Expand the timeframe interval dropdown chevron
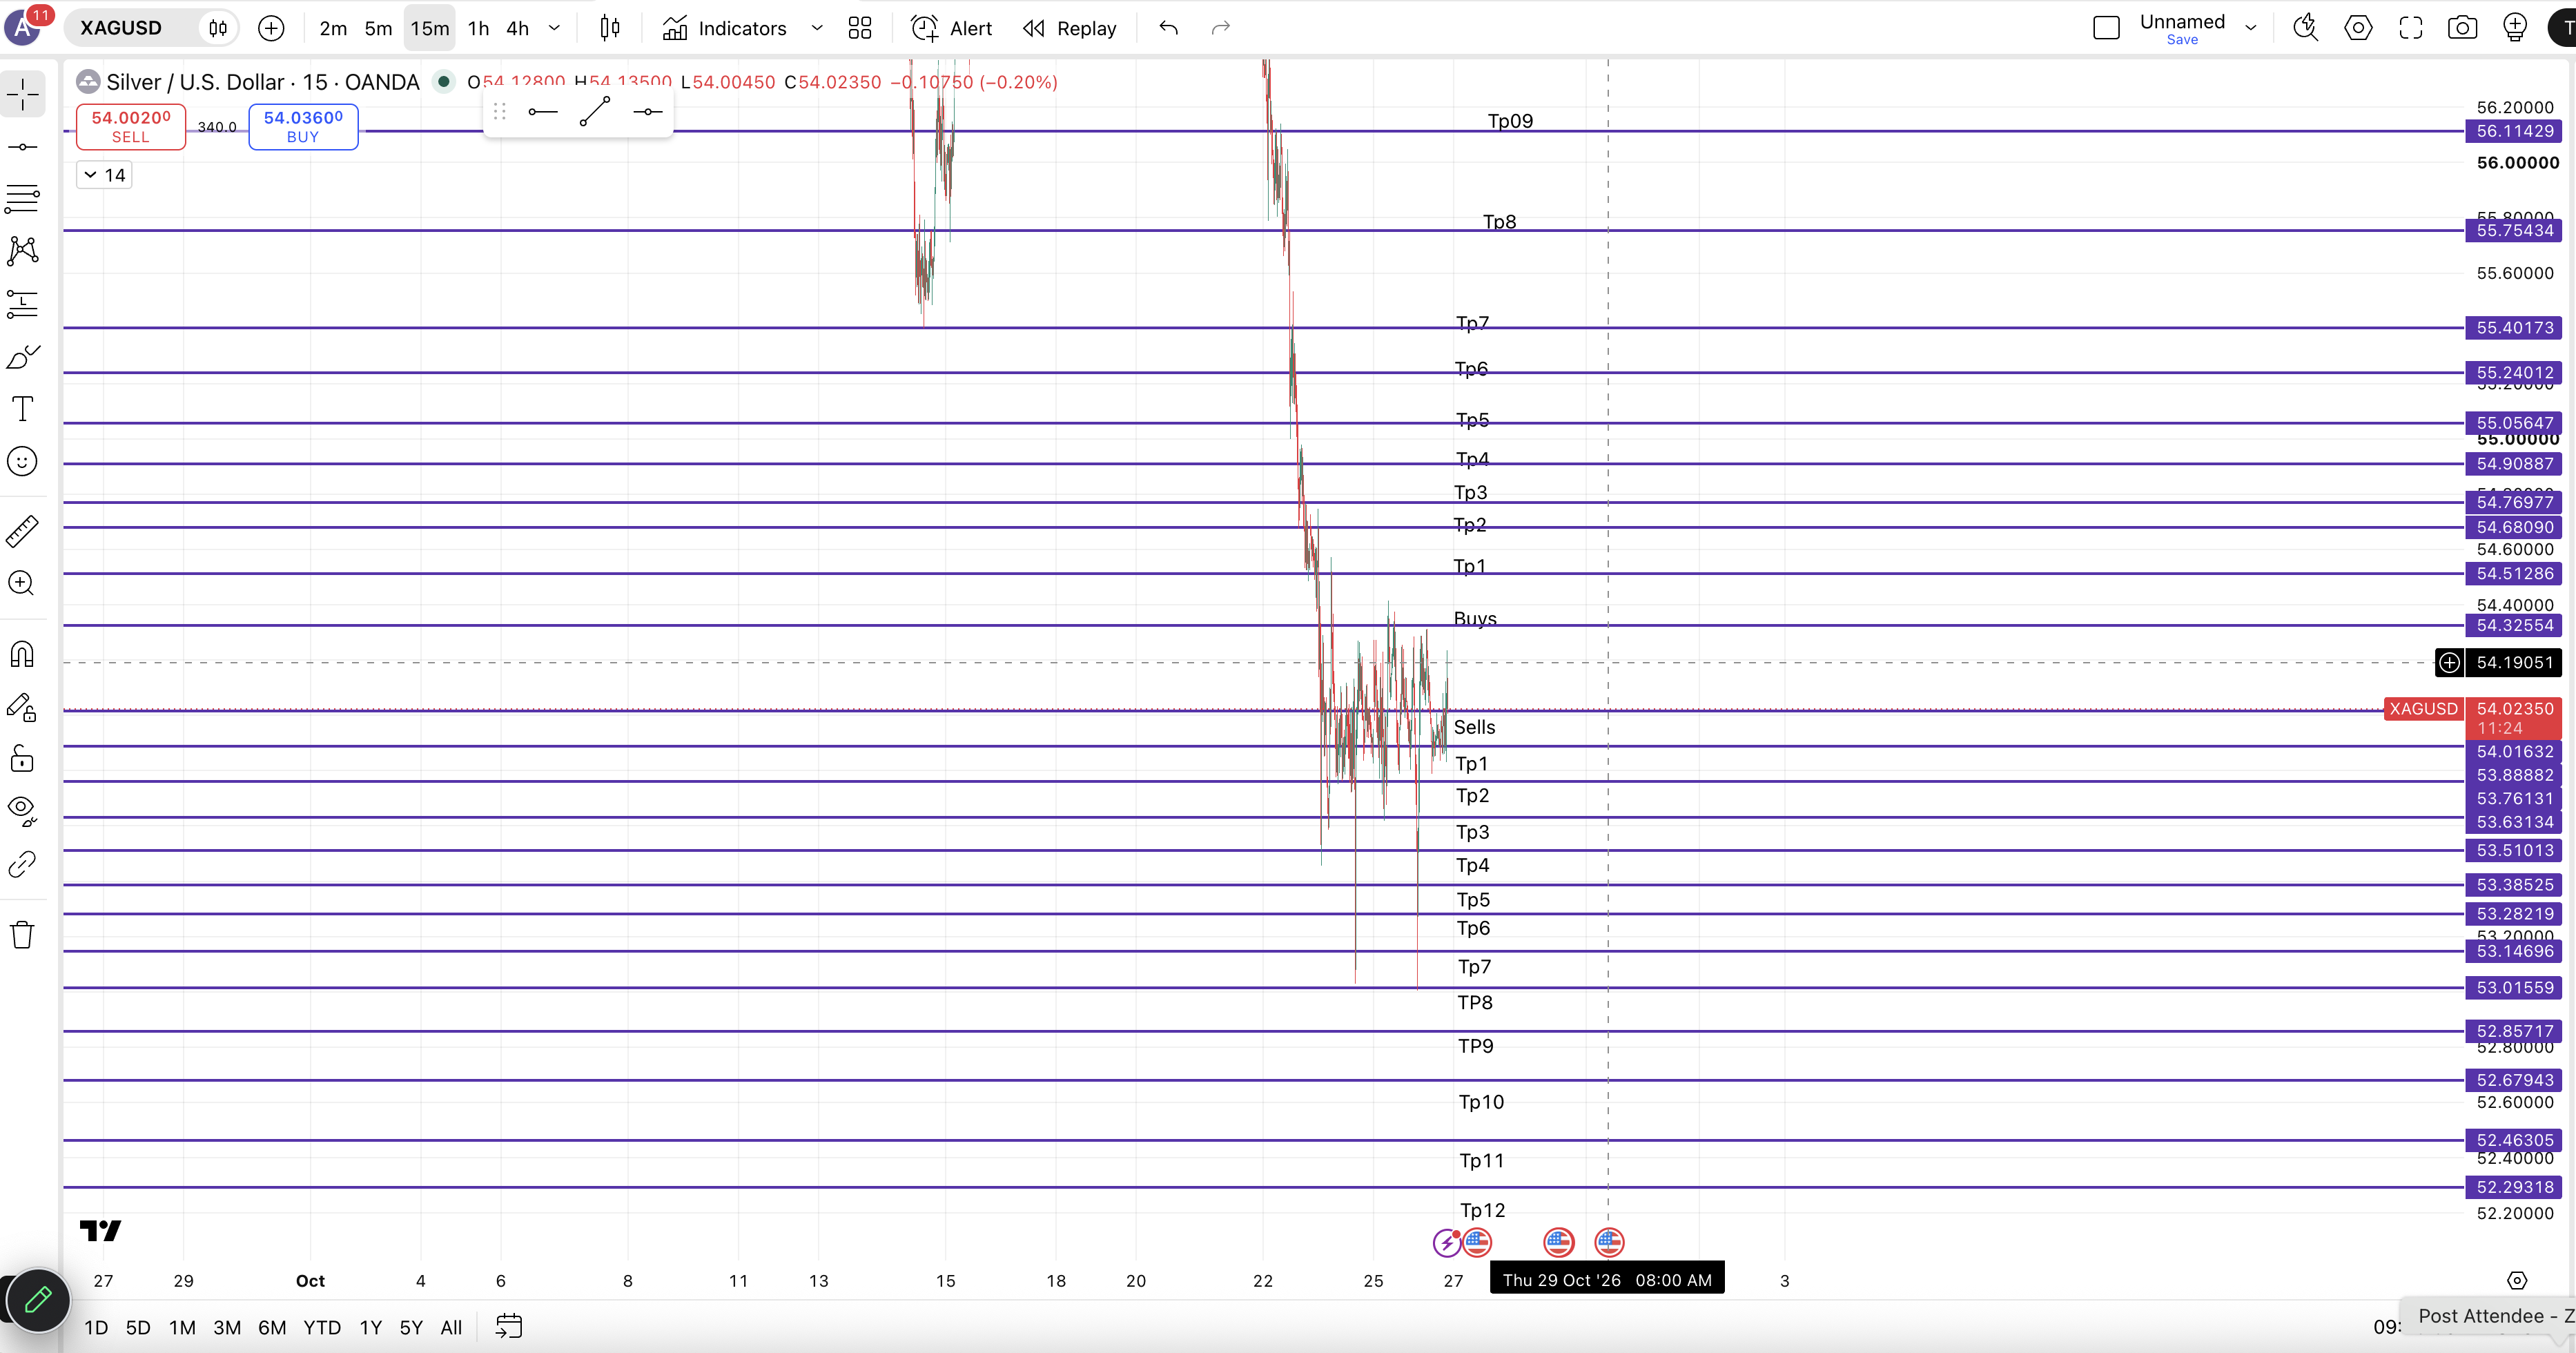 pos(555,28)
